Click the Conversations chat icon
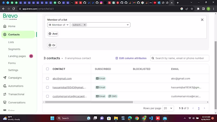Screen dimensions: 217x122 [x=5, y=102]
